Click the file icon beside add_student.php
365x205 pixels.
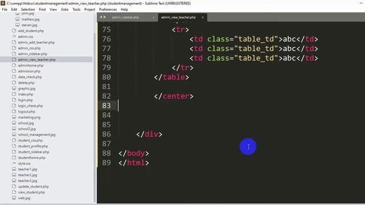14,31
